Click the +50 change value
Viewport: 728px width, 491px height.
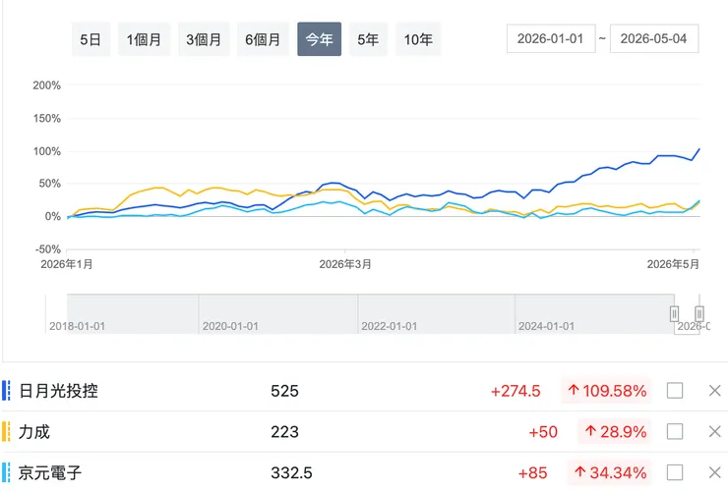[543, 432]
